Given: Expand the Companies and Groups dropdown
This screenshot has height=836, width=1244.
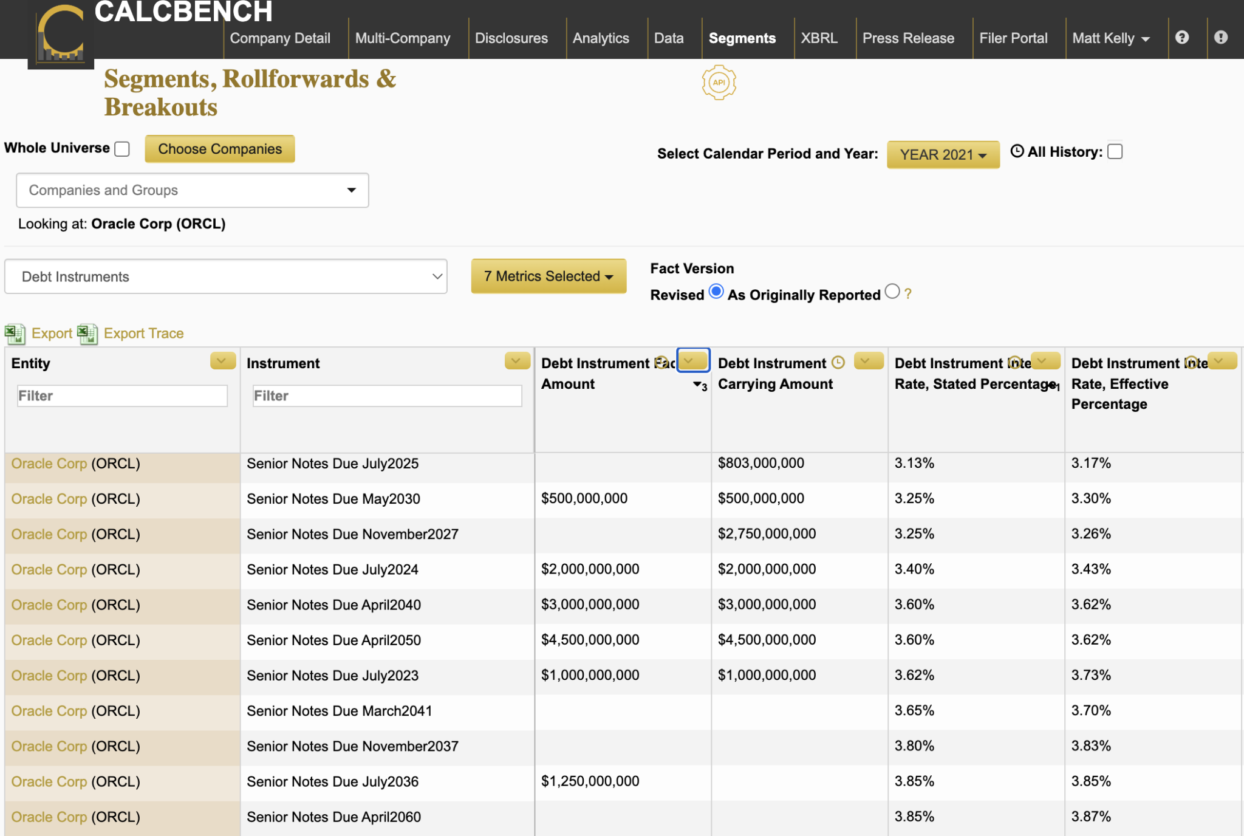Looking at the screenshot, I should [x=192, y=190].
